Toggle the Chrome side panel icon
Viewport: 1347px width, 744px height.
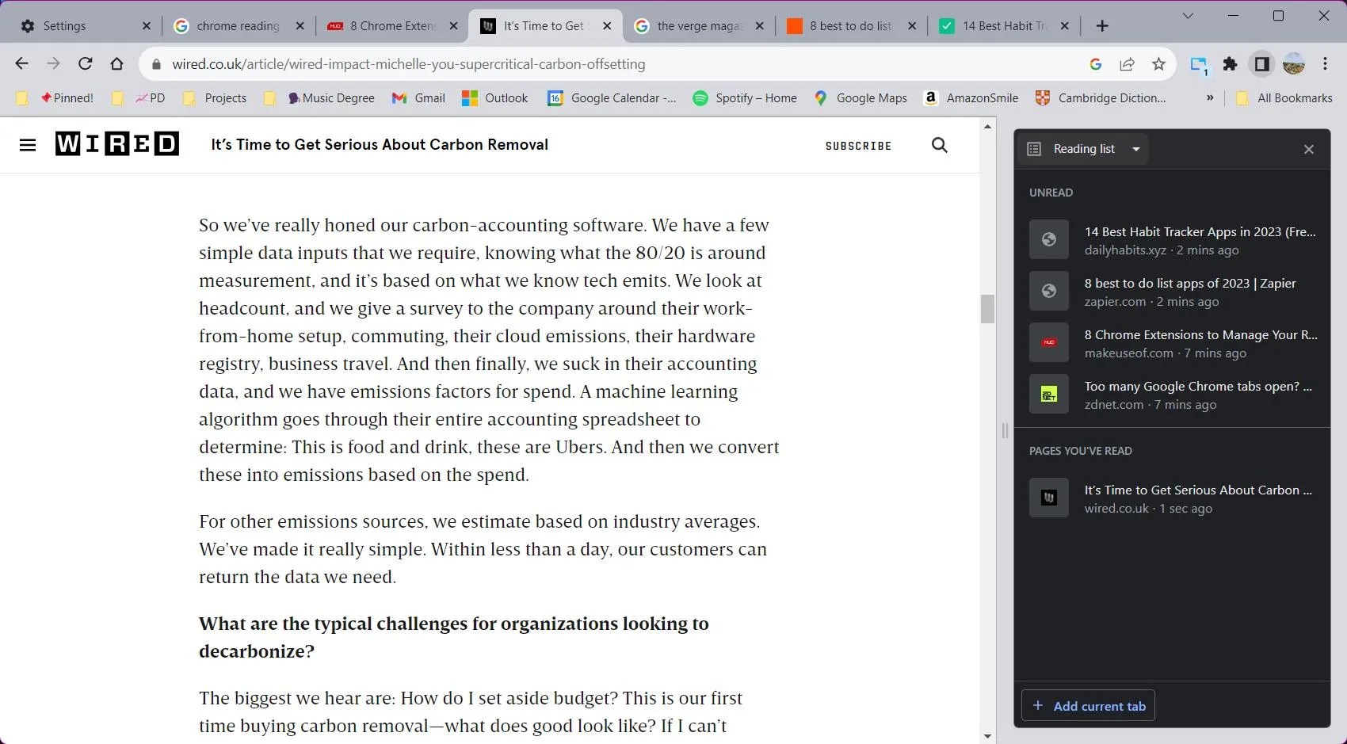pos(1261,64)
